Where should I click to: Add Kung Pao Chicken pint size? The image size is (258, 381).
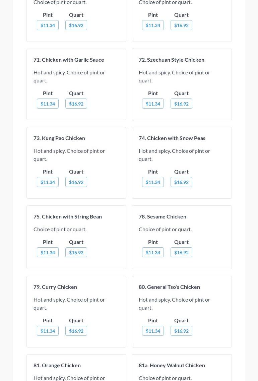(x=48, y=182)
